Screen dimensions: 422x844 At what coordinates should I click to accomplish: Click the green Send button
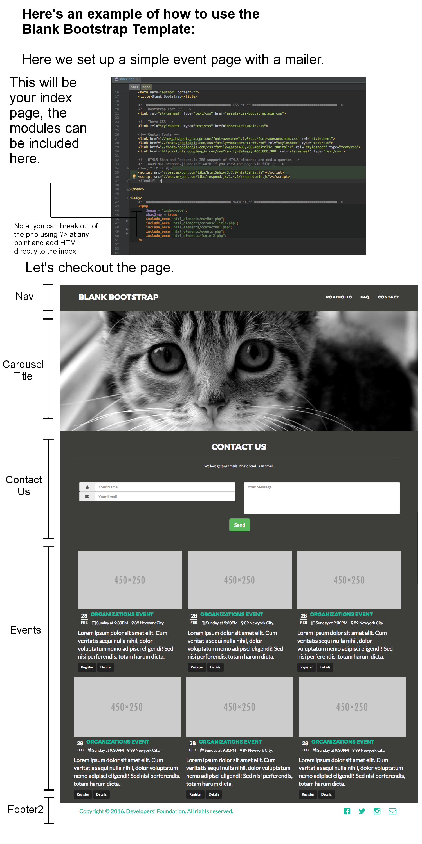coord(239,525)
